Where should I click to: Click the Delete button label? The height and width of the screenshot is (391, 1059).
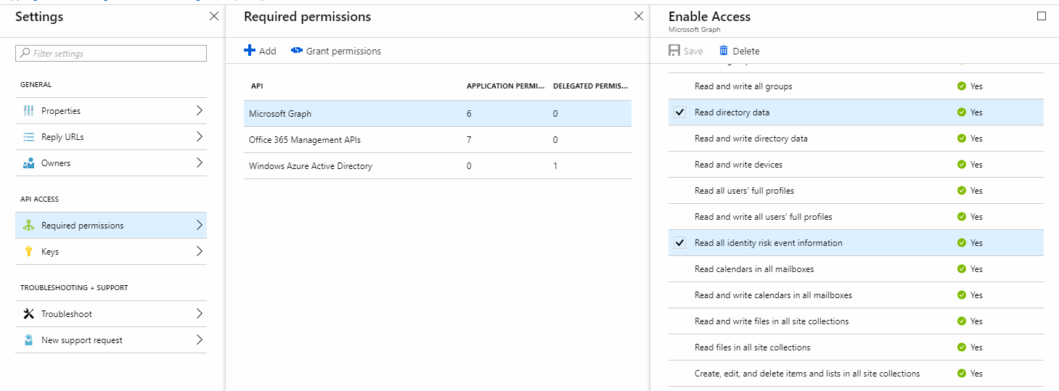click(x=746, y=51)
